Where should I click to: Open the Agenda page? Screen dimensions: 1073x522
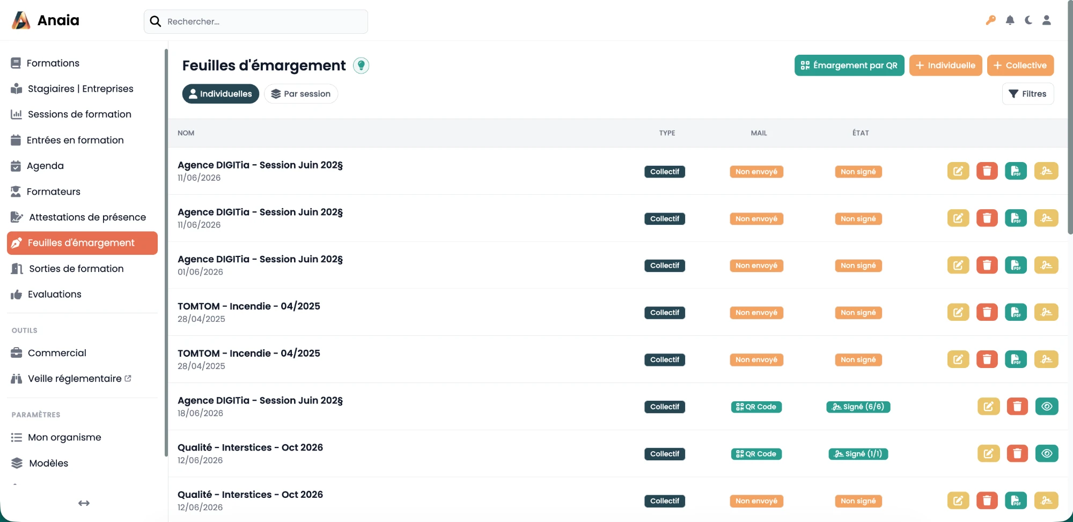(x=83, y=166)
